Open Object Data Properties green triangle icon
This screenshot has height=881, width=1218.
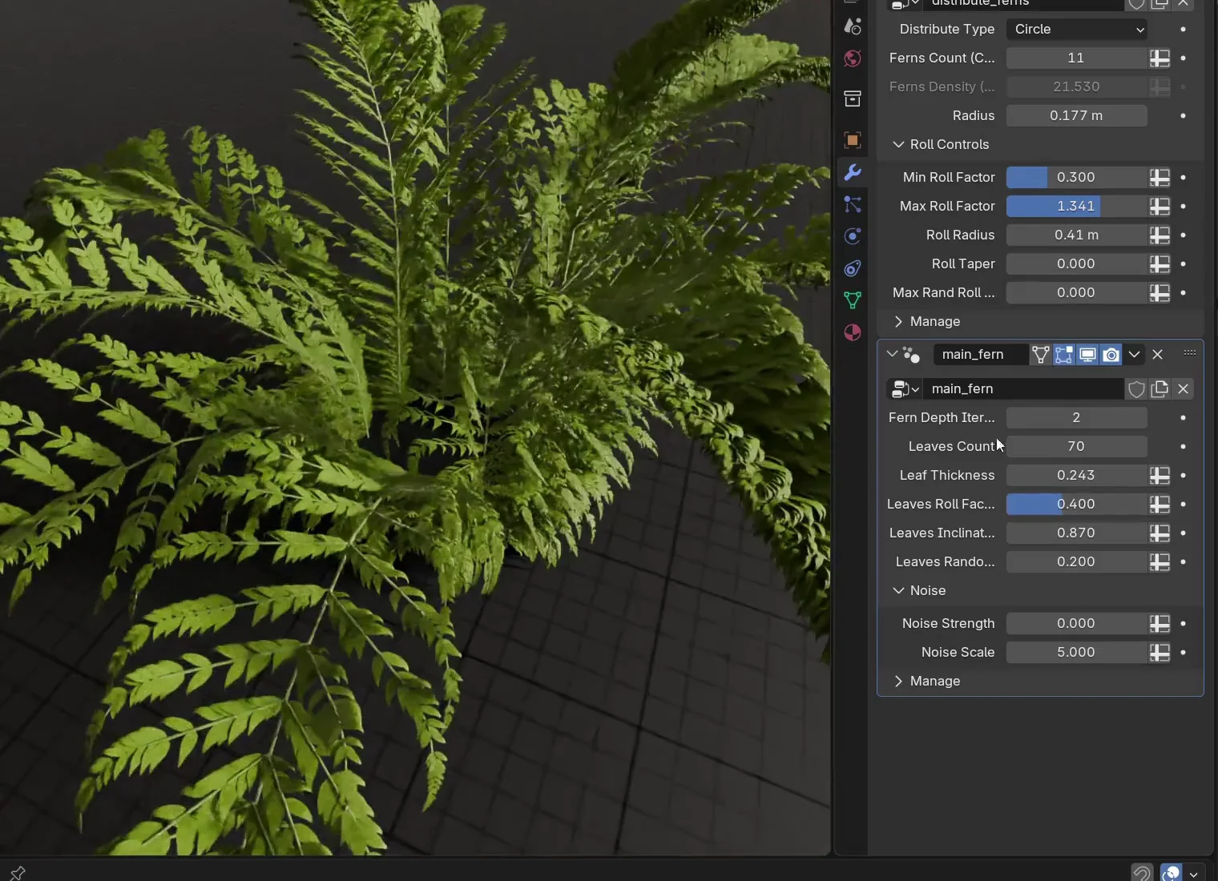click(x=853, y=300)
